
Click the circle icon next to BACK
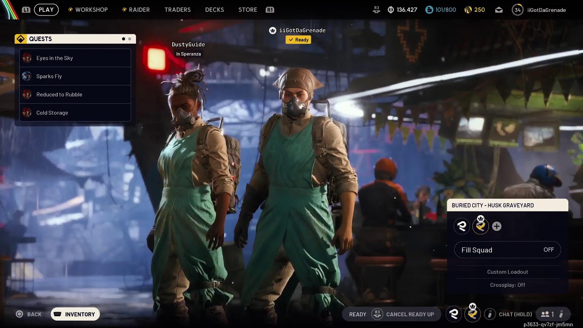tap(19, 314)
